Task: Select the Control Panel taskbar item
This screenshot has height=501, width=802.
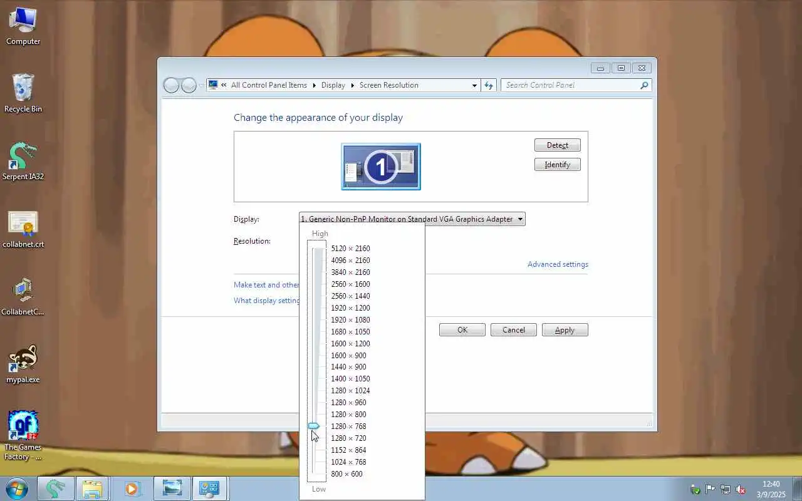Action: (209, 488)
